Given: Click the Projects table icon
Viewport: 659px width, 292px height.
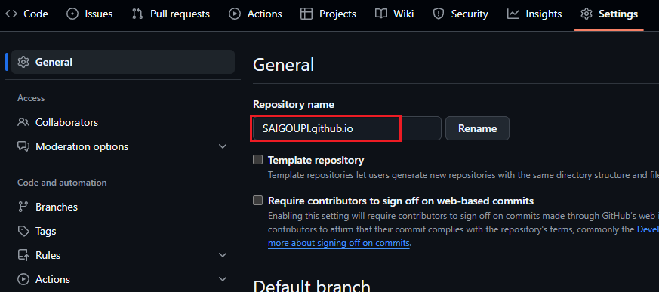Looking at the screenshot, I should [306, 14].
